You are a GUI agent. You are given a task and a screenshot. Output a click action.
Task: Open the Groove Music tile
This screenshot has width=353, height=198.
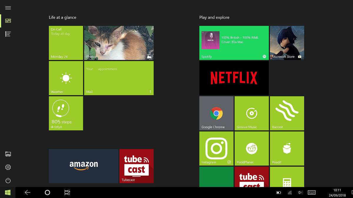pyautogui.click(x=252, y=113)
